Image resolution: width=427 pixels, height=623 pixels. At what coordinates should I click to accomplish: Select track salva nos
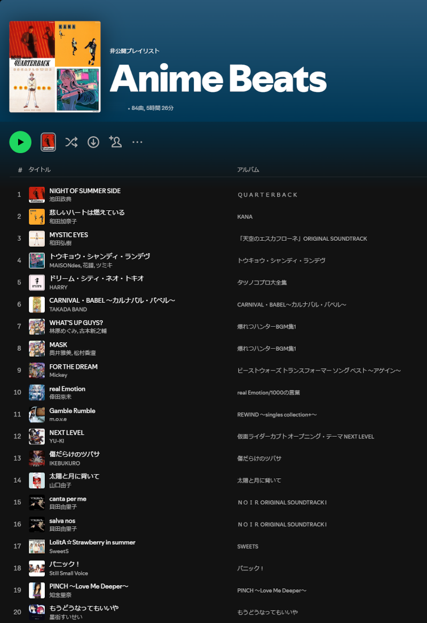(62, 521)
